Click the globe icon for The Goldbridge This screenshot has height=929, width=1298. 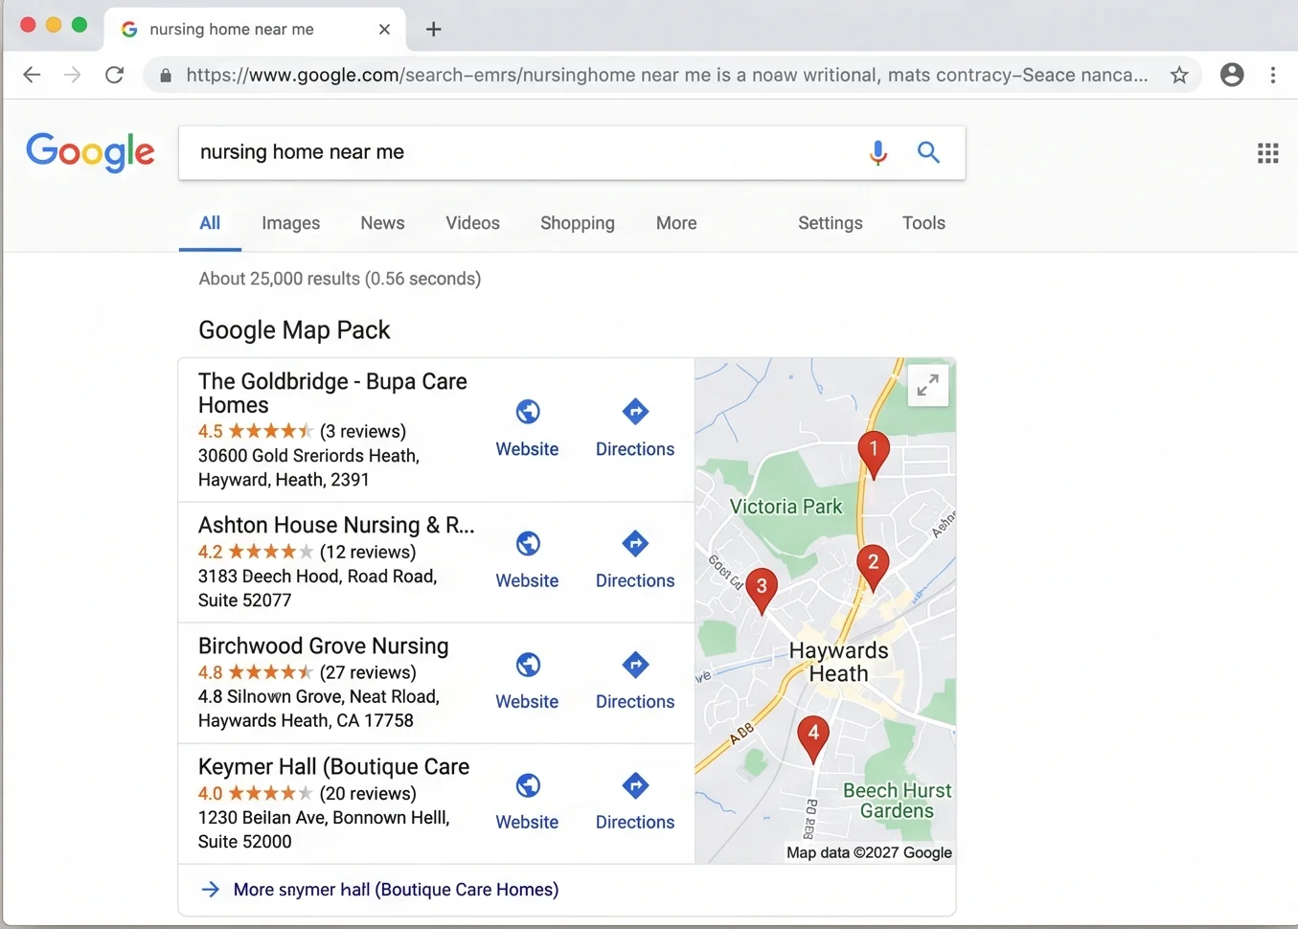[x=528, y=412]
